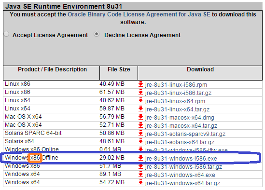Click download arrow for jre-8u31-windows-i586.exe
Image resolution: width=265 pixels, height=190 pixels.
[x=140, y=158]
